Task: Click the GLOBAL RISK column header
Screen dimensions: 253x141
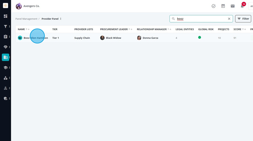Action: (x=206, y=29)
